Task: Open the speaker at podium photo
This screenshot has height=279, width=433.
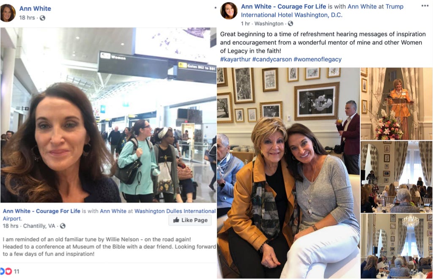Action: point(397,104)
